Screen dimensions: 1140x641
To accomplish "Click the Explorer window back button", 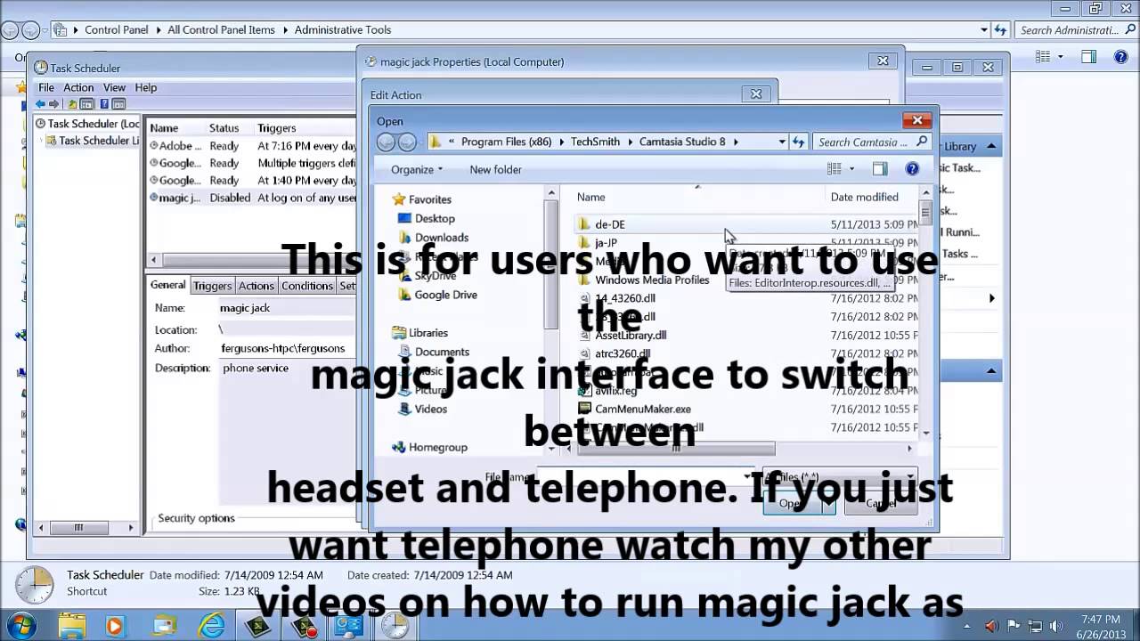I will tap(10, 29).
